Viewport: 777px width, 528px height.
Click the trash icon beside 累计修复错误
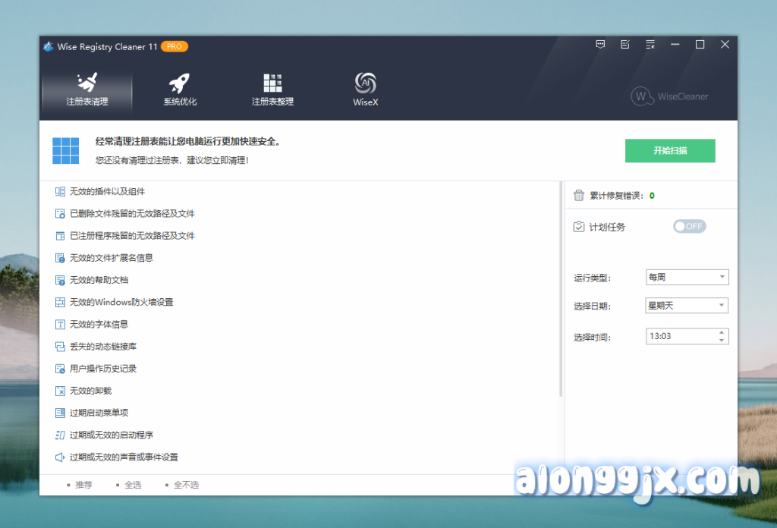pyautogui.click(x=579, y=196)
